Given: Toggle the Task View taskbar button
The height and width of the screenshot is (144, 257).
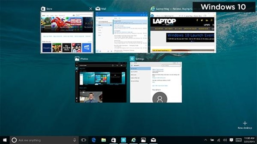Looking at the screenshot, I should pyautogui.click(x=83, y=140).
